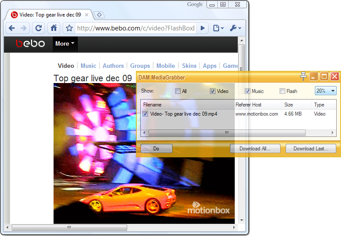Viewport: 341px width, 236px height.
Task: Open the Mobile section link
Action: 166,66
